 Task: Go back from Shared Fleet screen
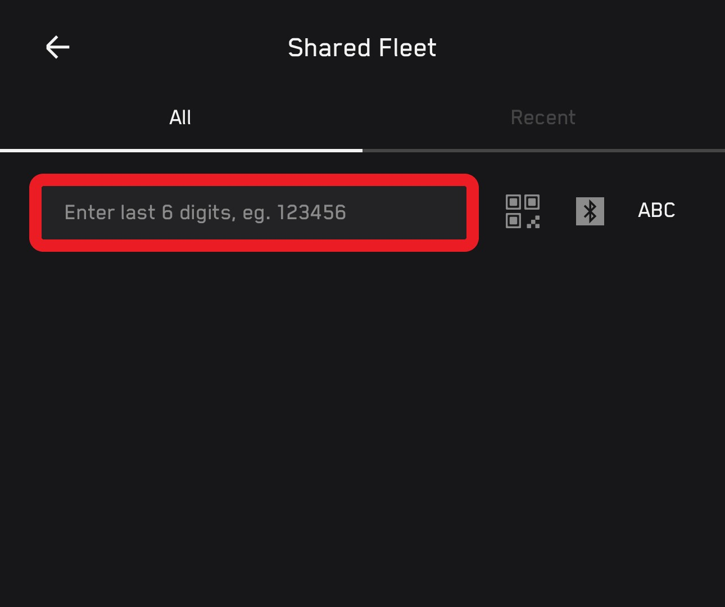pos(57,47)
